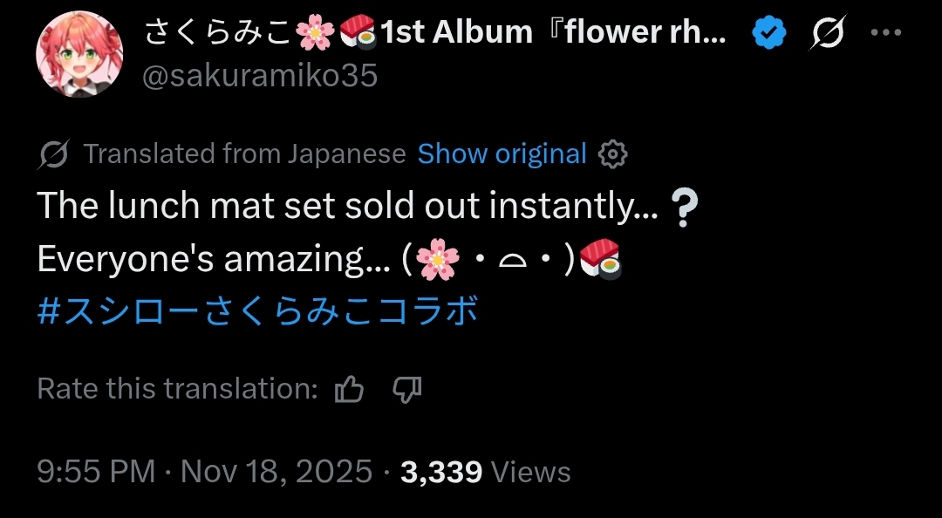Open the @sakuramiko35 handle link
The width and height of the screenshot is (942, 518).
coord(260,76)
